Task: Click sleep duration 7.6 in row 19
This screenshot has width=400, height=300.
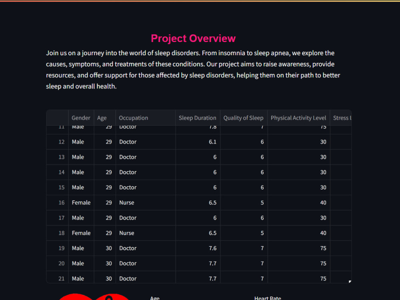Action: pyautogui.click(x=198, y=248)
